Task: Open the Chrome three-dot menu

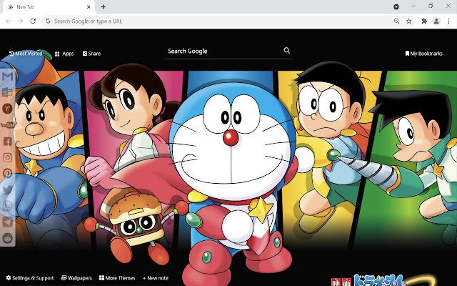Action: point(449,21)
